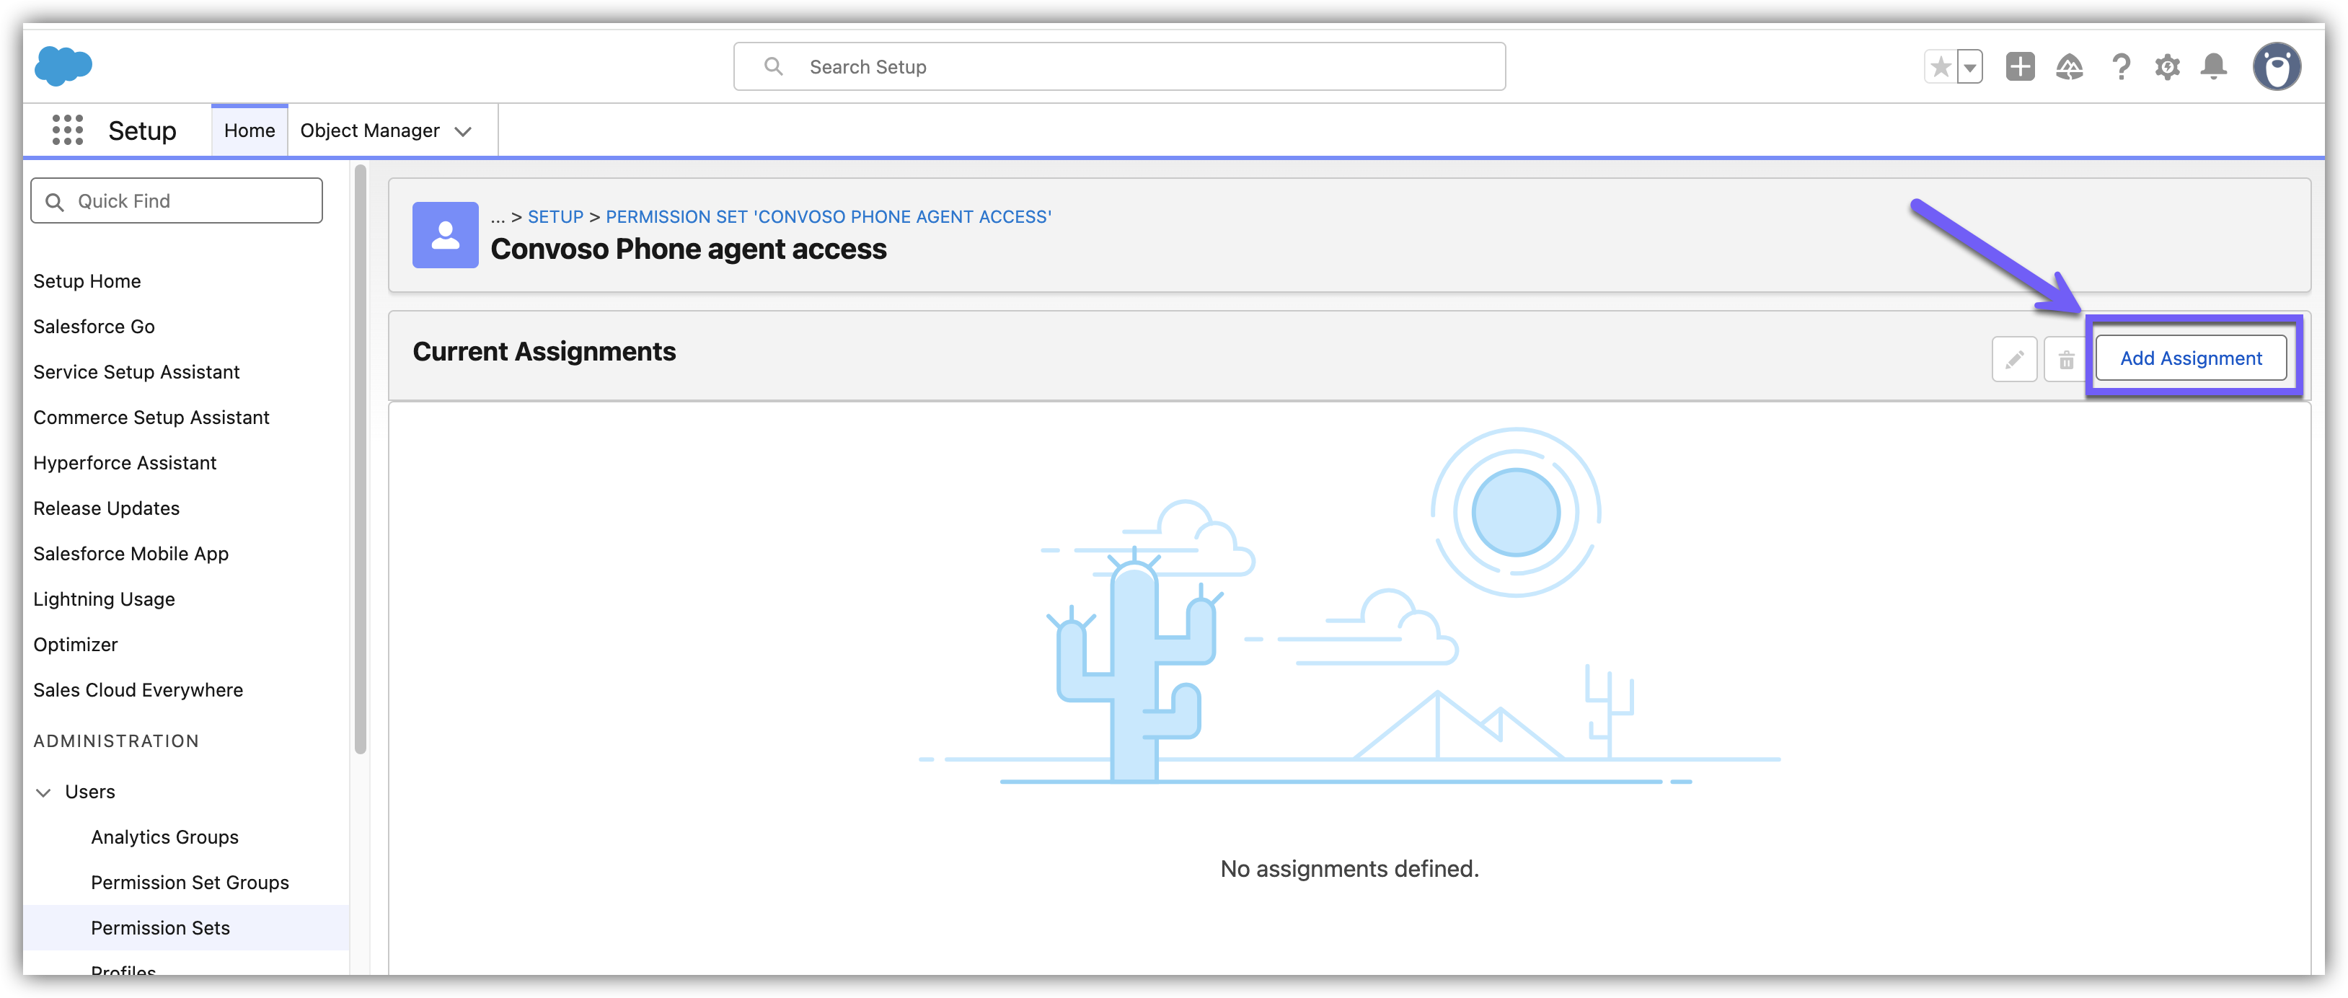Screen dimensions: 2348x998
Task: Click the edit pencil icon button
Action: [2014, 358]
